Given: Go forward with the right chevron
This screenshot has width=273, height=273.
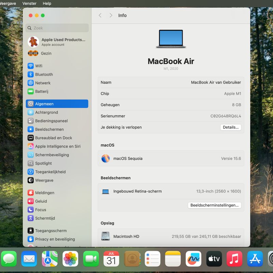Looking at the screenshot, I should coord(111,15).
